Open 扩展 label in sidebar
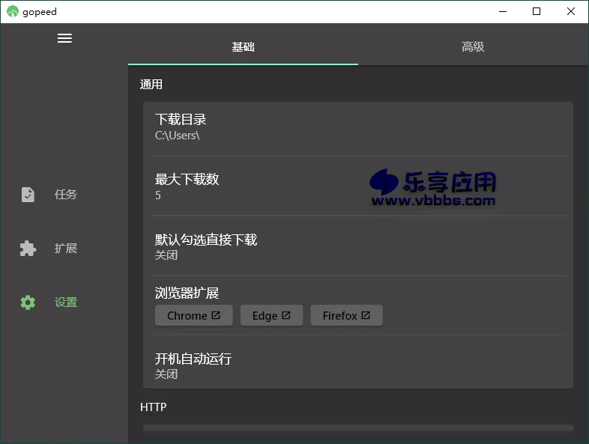The height and width of the screenshot is (444, 589). click(66, 248)
